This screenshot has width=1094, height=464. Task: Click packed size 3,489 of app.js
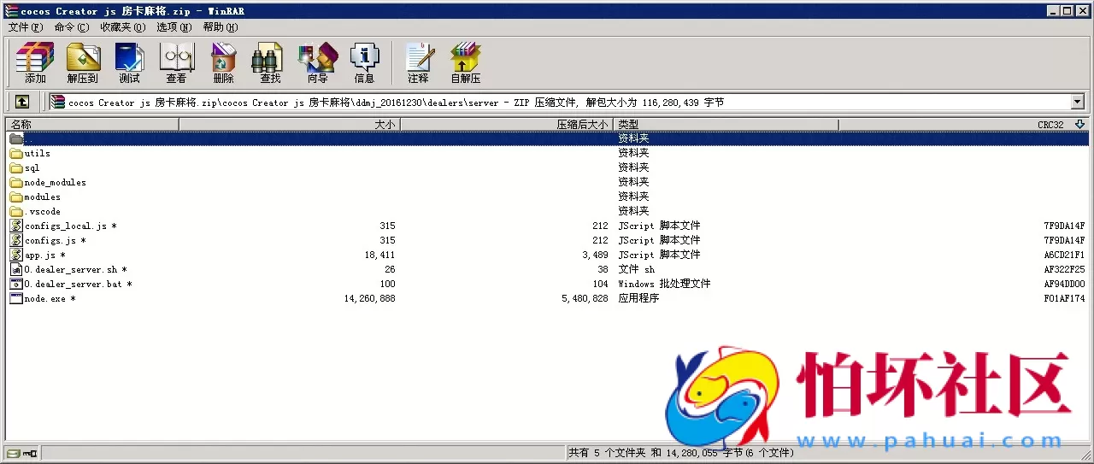[596, 255]
